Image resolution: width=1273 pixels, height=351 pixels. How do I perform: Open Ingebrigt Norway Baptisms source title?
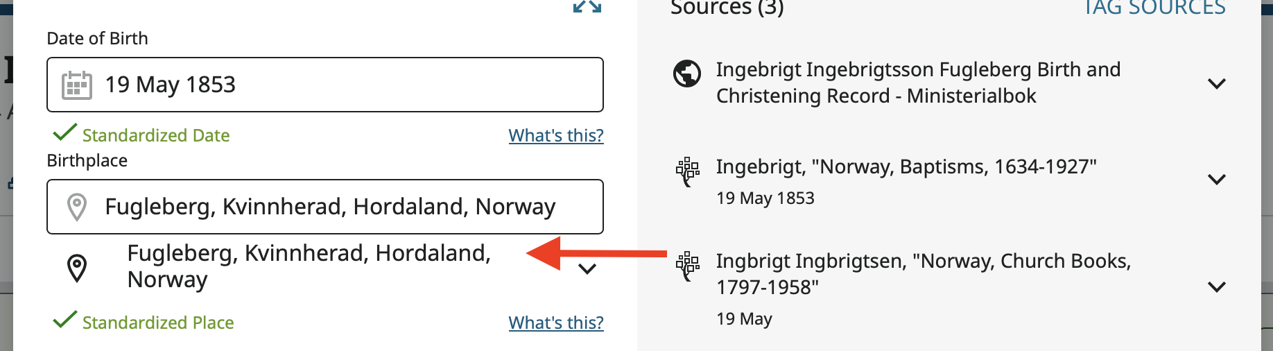(x=906, y=167)
